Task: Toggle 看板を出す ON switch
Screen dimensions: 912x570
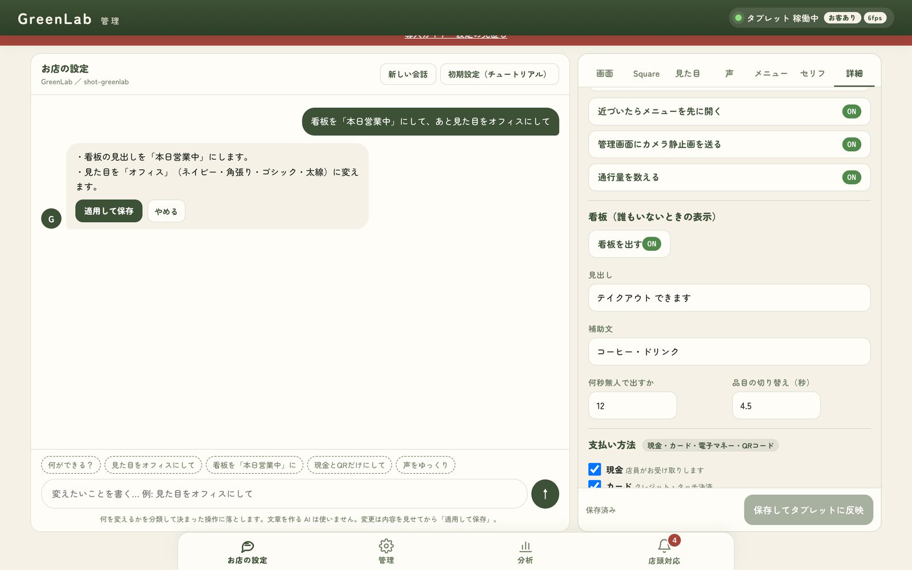Action: pyautogui.click(x=652, y=244)
